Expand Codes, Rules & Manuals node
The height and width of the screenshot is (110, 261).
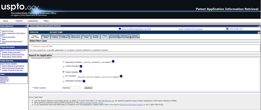pos(1,52)
